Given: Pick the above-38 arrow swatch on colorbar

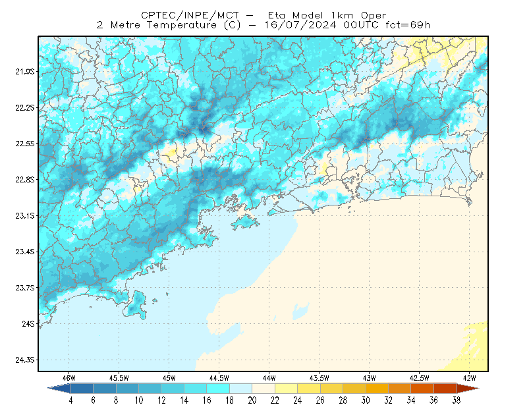Looking at the screenshot, I should click(x=466, y=388).
